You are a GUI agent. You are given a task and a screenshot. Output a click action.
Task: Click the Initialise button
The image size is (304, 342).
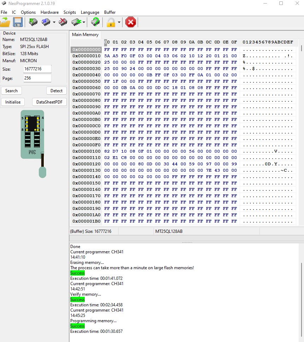coord(13,102)
